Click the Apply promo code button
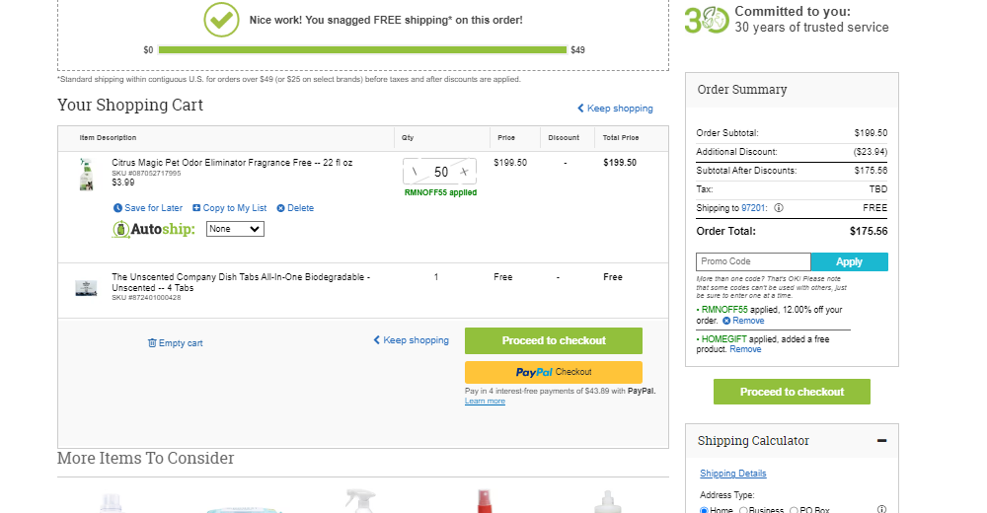Screen dimensions: 987x513 (849, 261)
